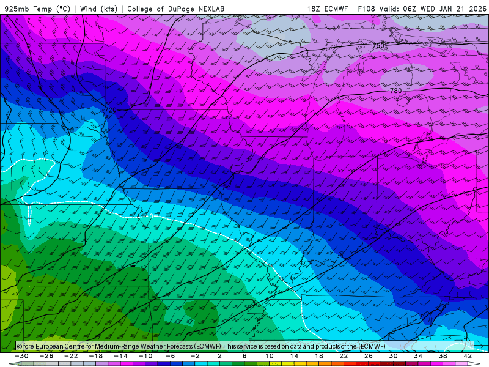Click the "26" colorbar tick label
Image resolution: width=489 pixels, height=367 pixels.
pyautogui.click(x=369, y=356)
